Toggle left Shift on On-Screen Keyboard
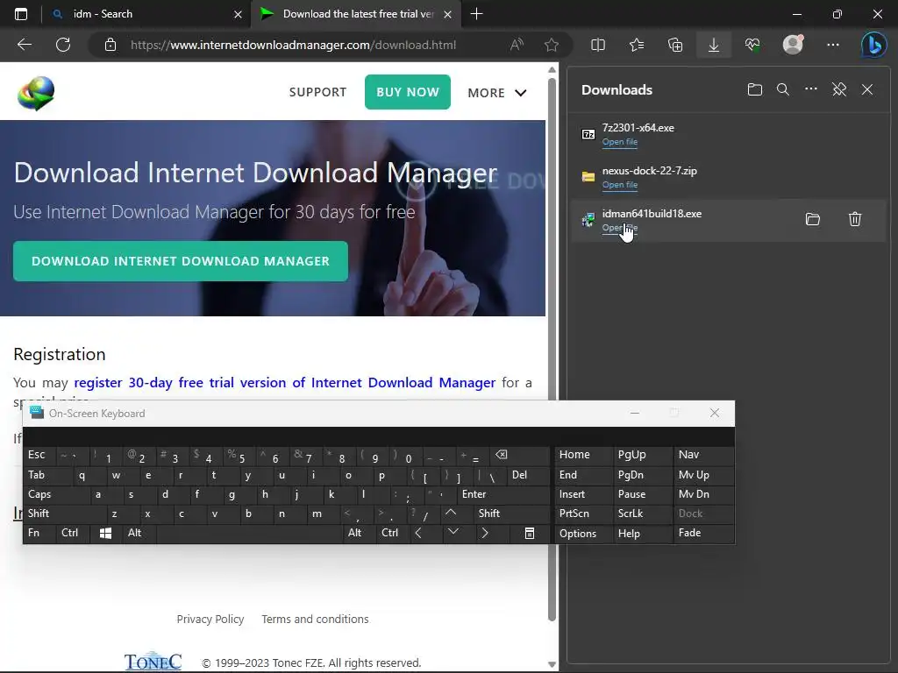 65,514
